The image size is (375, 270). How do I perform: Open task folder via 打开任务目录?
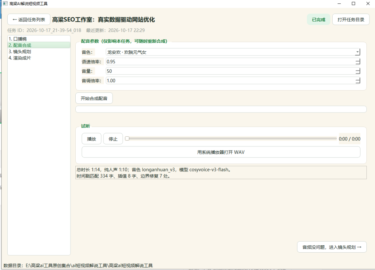pyautogui.click(x=351, y=19)
